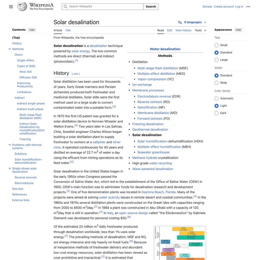Screen dimensions: 260x260
Task: Open the desalination chart thumbnail
Action: click(180, 243)
